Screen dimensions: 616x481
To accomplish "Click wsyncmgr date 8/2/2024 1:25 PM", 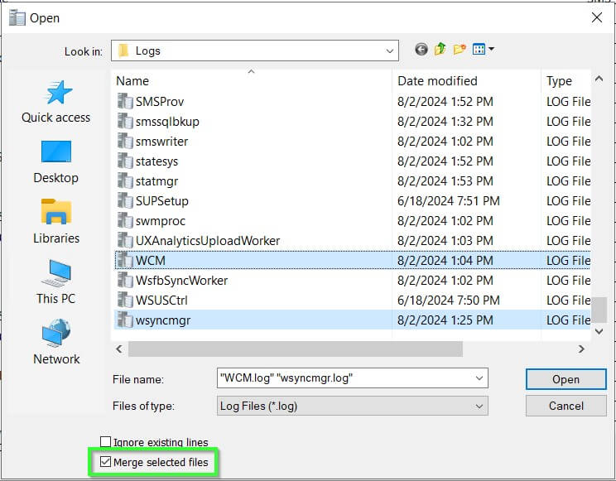I will [x=445, y=320].
